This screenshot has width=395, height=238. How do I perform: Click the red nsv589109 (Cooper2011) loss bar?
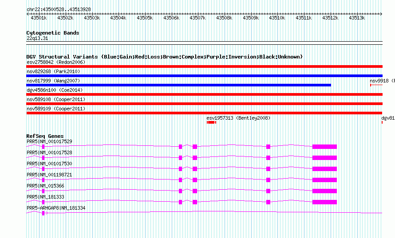pos(204,113)
